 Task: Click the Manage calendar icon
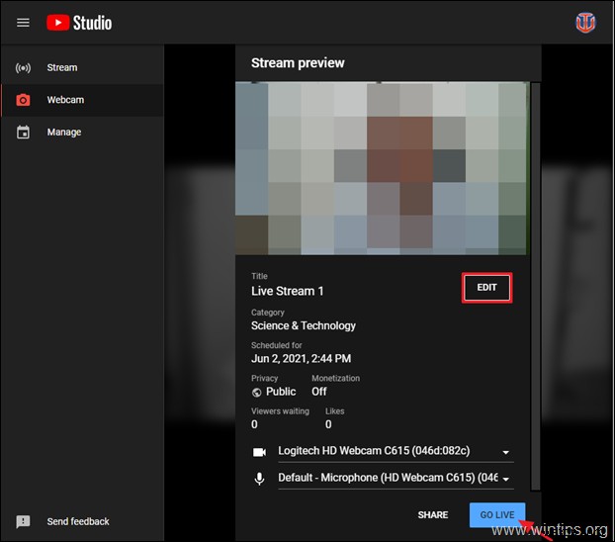pyautogui.click(x=23, y=133)
